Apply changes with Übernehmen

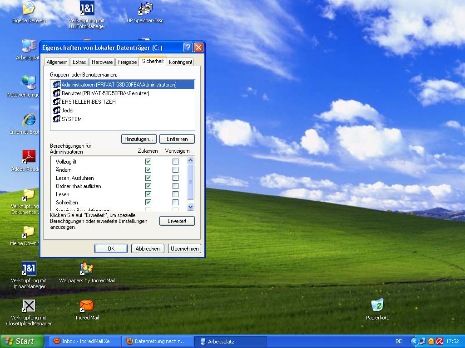click(x=184, y=249)
